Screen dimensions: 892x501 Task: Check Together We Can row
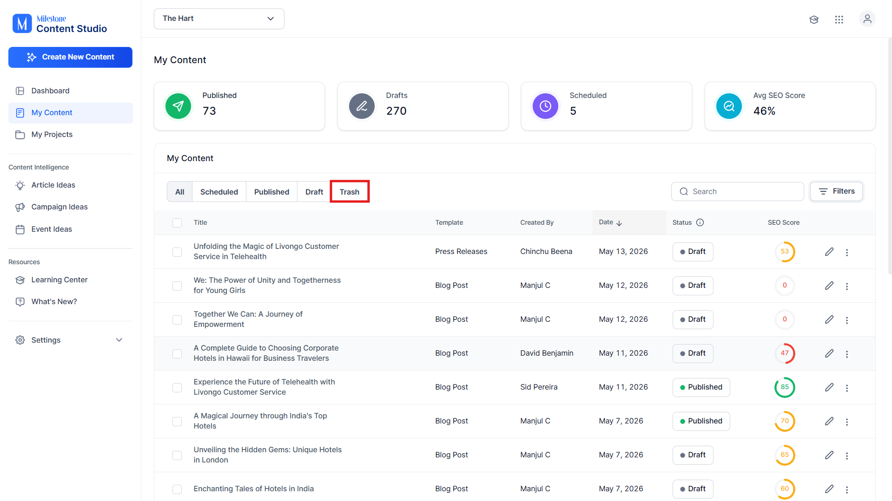click(x=177, y=320)
